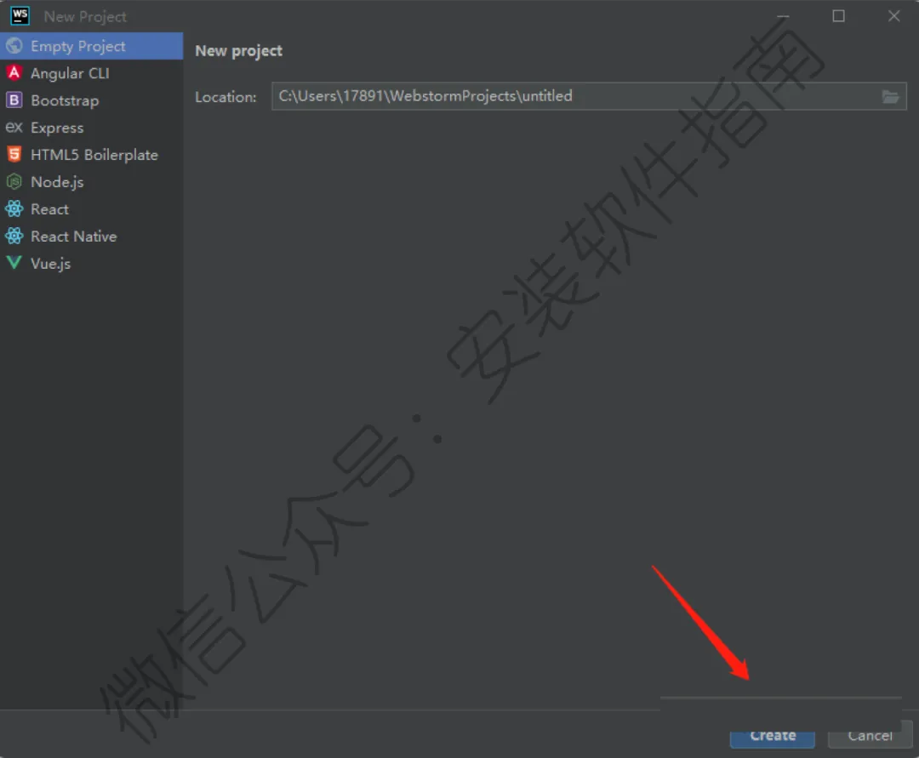Screen dimensions: 919x758
Task: Click the Cancel button
Action: click(x=870, y=737)
